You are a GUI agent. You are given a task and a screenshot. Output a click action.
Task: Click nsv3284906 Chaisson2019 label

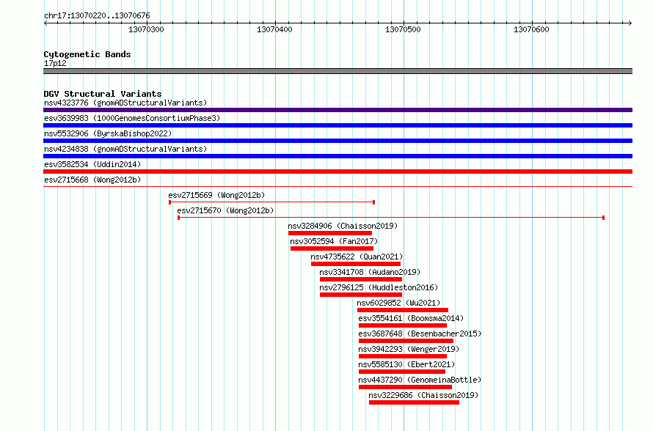(x=343, y=226)
